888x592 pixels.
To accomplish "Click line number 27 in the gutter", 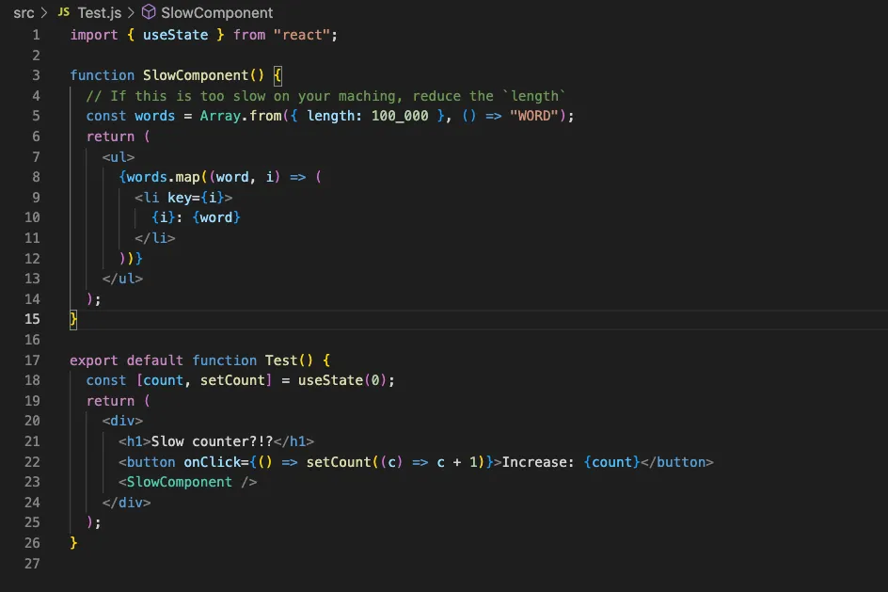I will coord(32,563).
